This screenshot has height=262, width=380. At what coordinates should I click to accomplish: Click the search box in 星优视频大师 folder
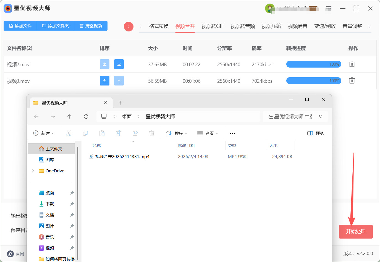coord(290,117)
